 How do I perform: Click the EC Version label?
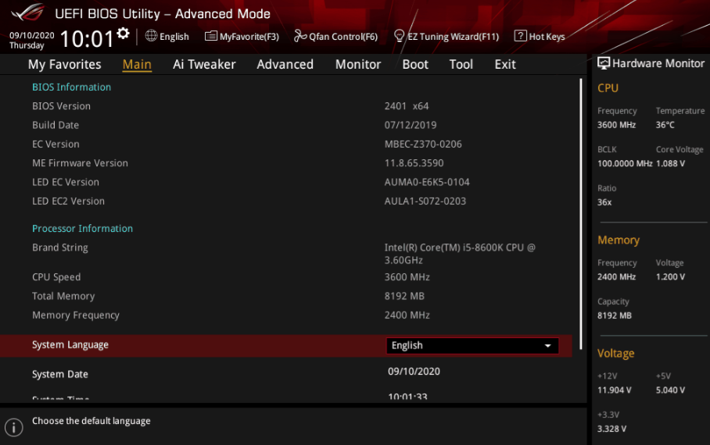tap(56, 144)
